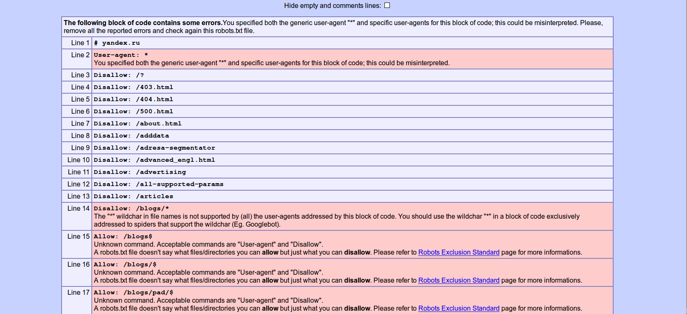
Task: Click 'Disallow: /articles' line
Action: [133, 197]
